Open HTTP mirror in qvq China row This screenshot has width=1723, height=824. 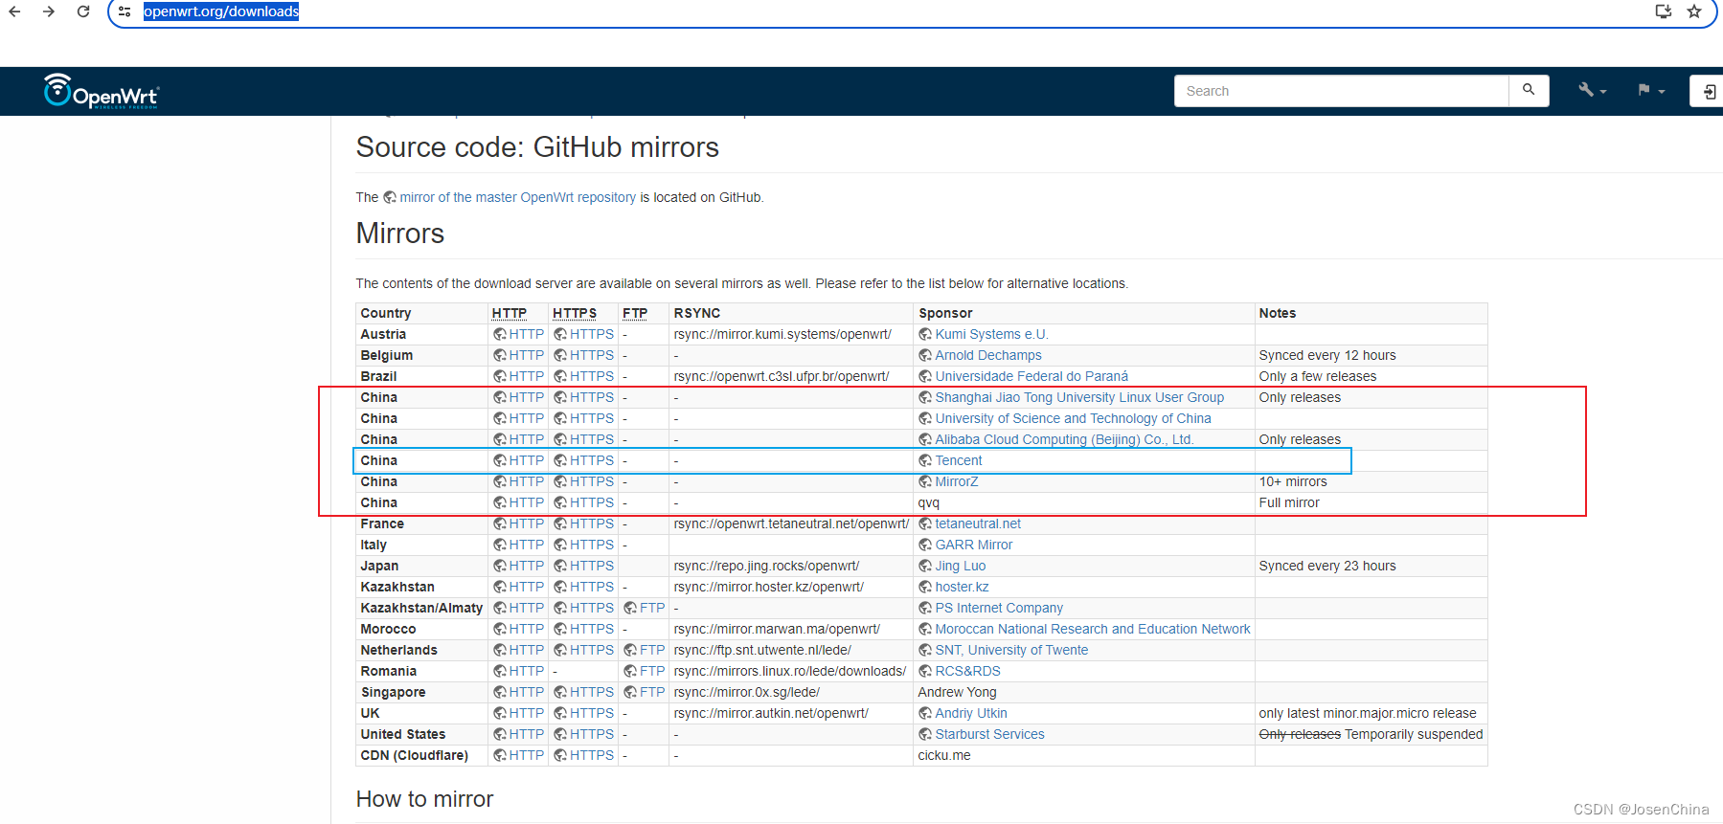[526, 502]
